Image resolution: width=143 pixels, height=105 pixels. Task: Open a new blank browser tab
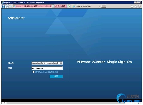[104, 6]
